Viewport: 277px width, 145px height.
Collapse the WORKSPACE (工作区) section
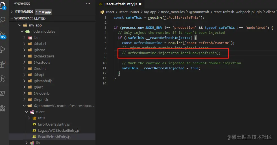tap(12, 18)
